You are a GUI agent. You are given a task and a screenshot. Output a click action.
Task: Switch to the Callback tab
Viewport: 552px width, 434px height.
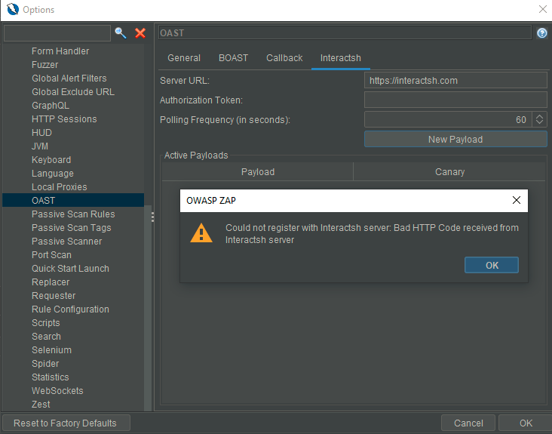coord(284,58)
